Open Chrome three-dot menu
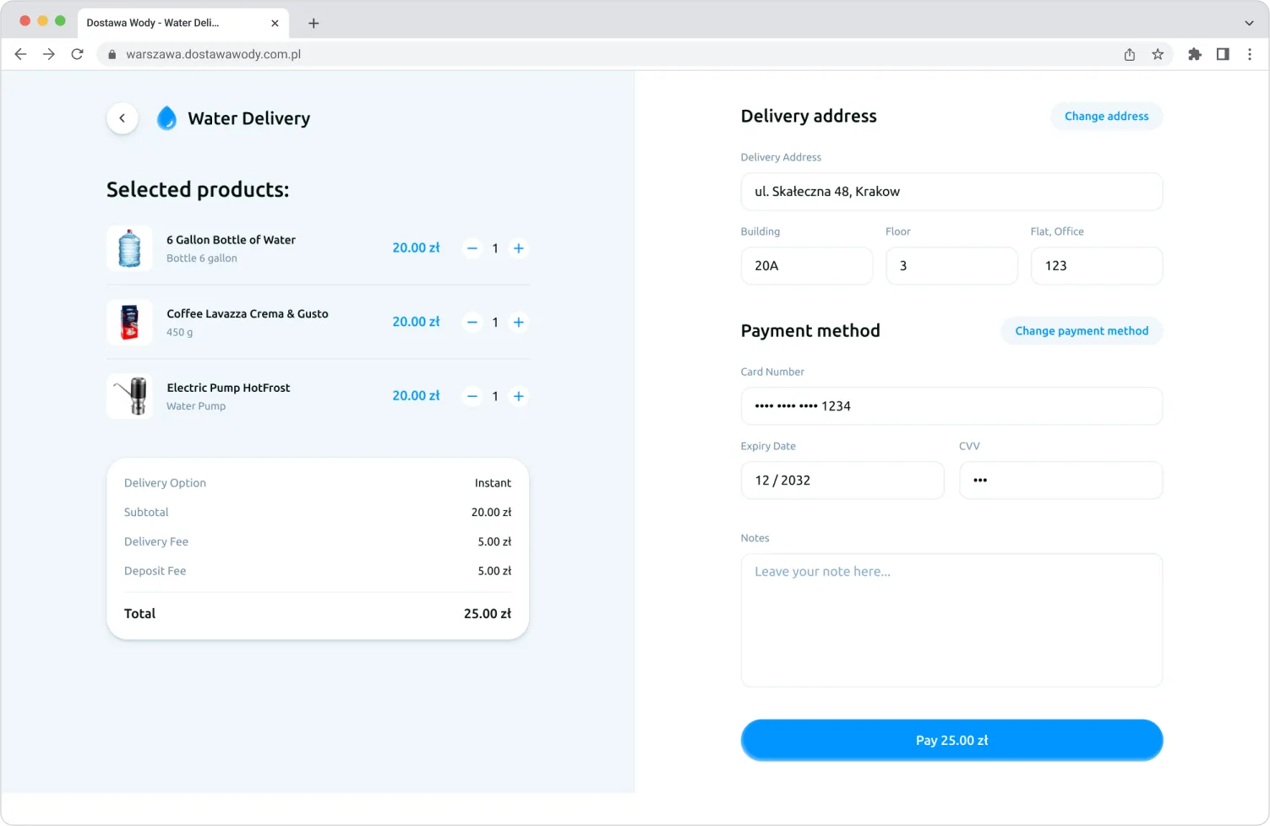The image size is (1270, 826). 1250,54
